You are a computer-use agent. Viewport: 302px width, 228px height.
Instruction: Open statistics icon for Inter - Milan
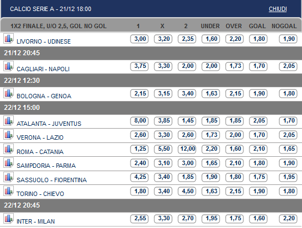pos(8,219)
